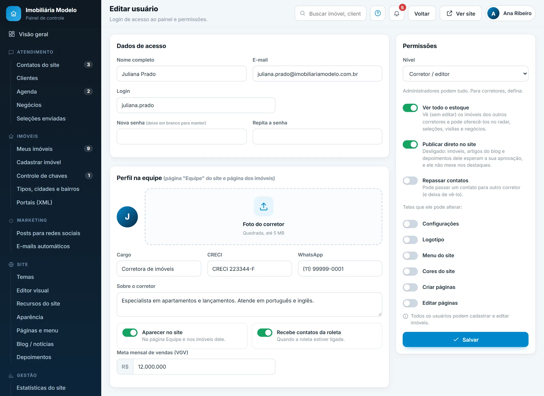The width and height of the screenshot is (544, 396).
Task: Click the search magnifier icon
Action: click(x=303, y=13)
